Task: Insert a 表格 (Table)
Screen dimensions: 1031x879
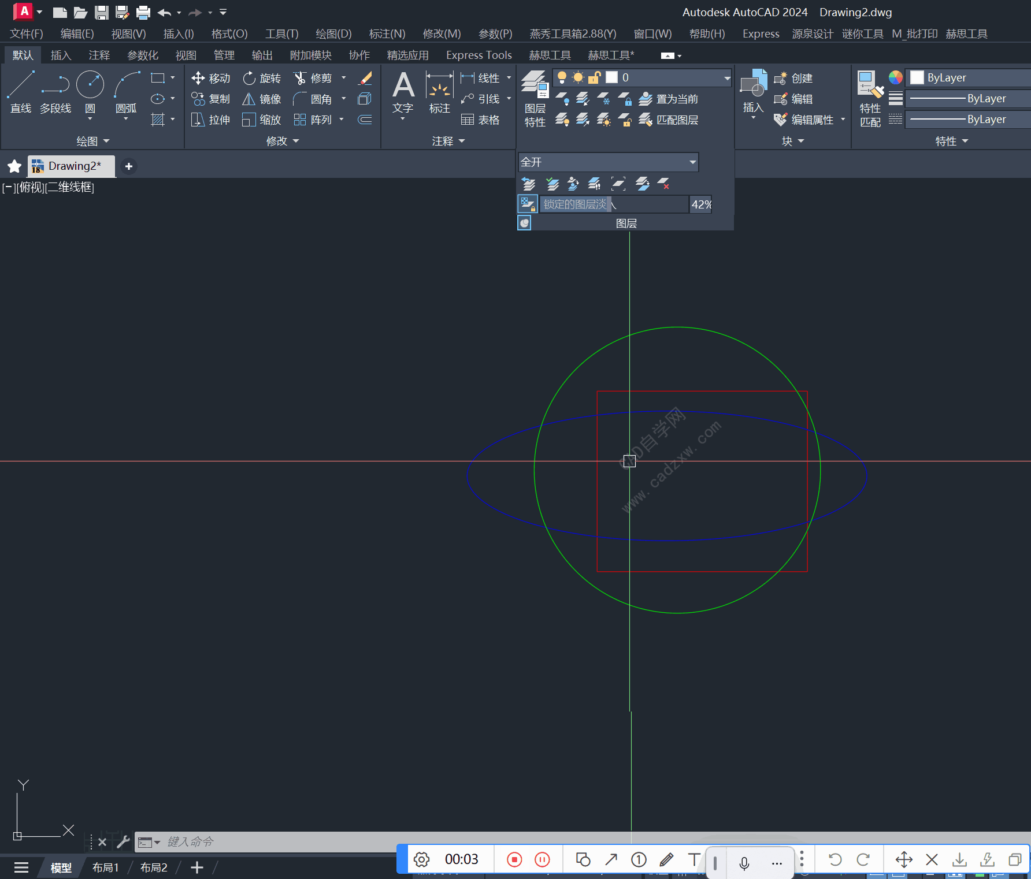Action: pyautogui.click(x=480, y=120)
